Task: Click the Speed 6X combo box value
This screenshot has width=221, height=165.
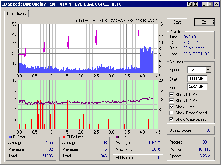Action: [197, 70]
